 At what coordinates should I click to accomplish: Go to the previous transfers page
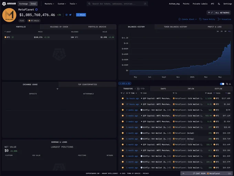click(x=135, y=89)
